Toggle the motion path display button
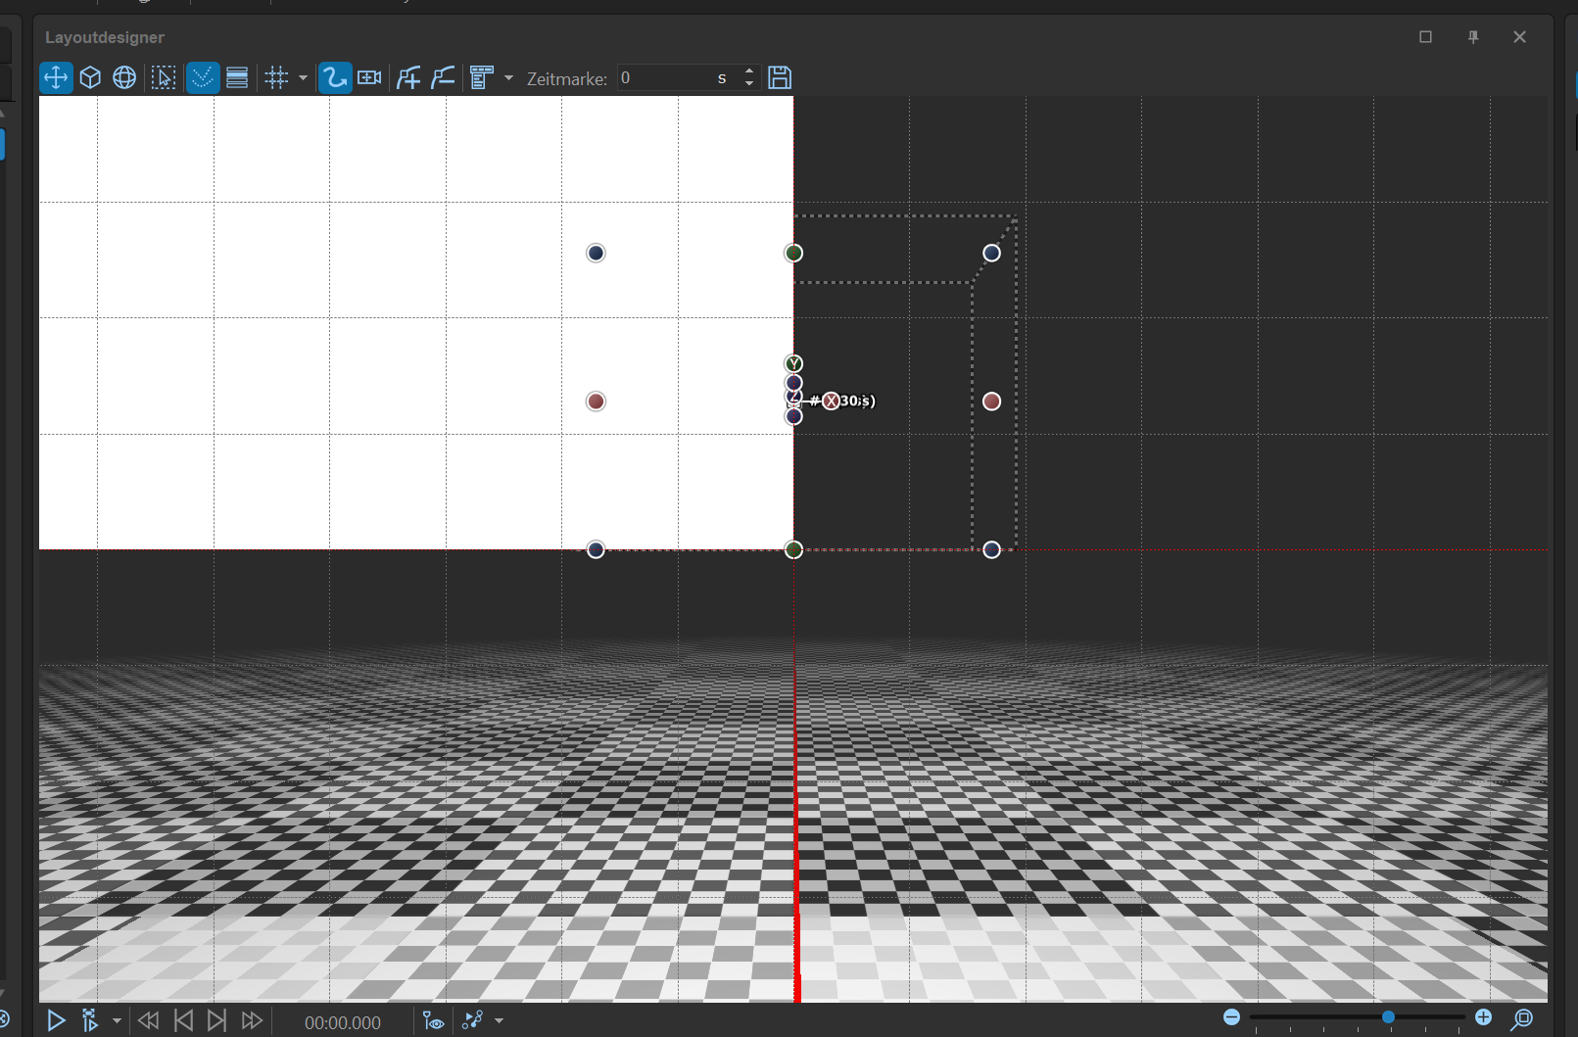The height and width of the screenshot is (1037, 1578). pyautogui.click(x=335, y=77)
